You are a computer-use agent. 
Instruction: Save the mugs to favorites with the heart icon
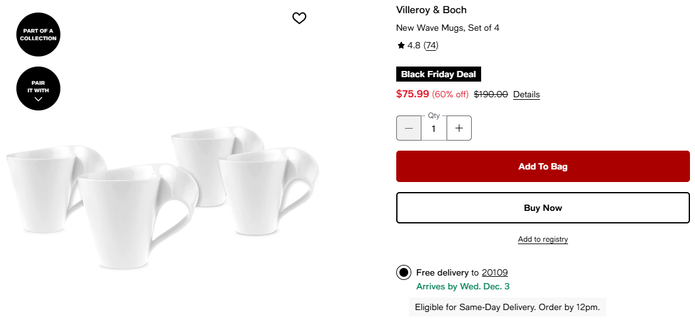299,18
